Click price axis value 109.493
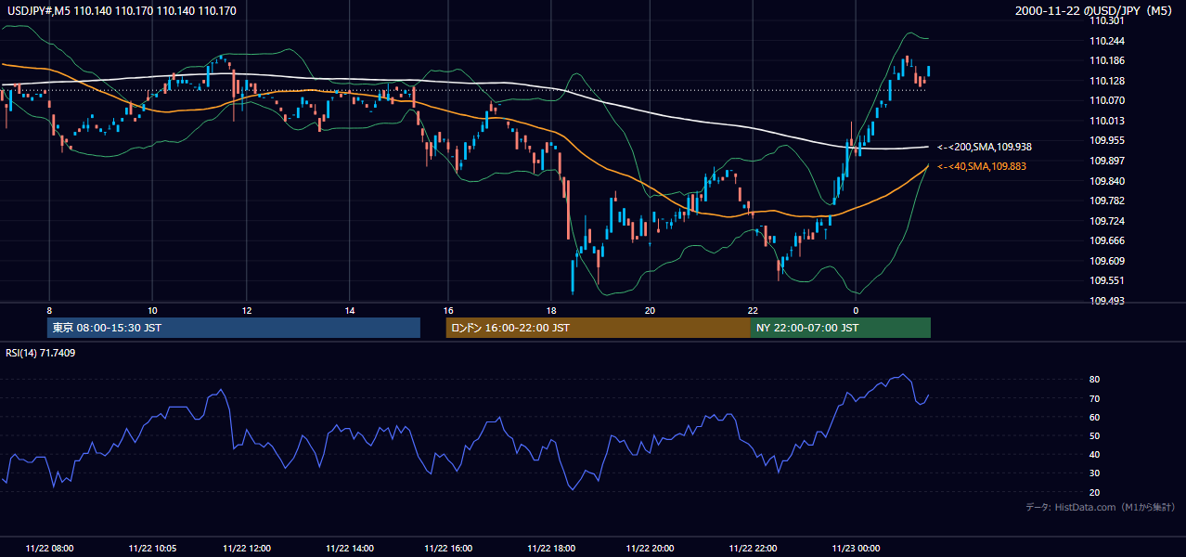1186x557 pixels. click(1109, 301)
